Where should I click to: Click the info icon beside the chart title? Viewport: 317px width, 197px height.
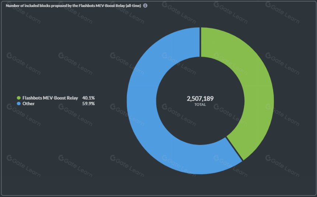tap(145, 6)
